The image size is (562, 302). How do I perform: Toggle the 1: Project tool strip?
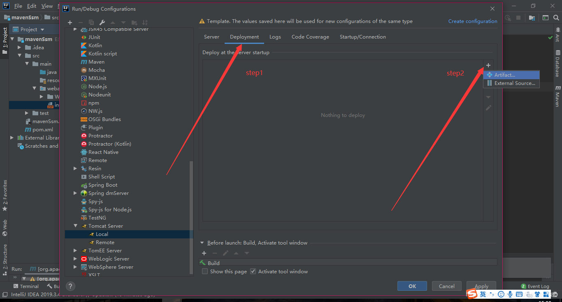[5, 40]
